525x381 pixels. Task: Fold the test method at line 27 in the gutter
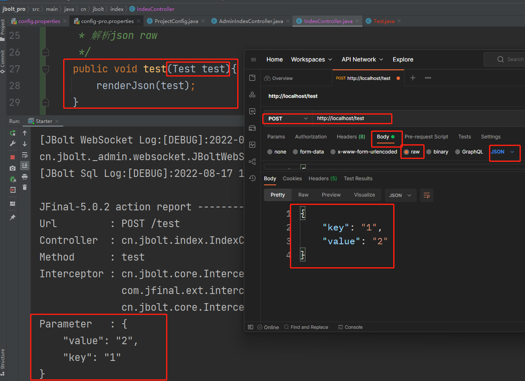(x=46, y=69)
